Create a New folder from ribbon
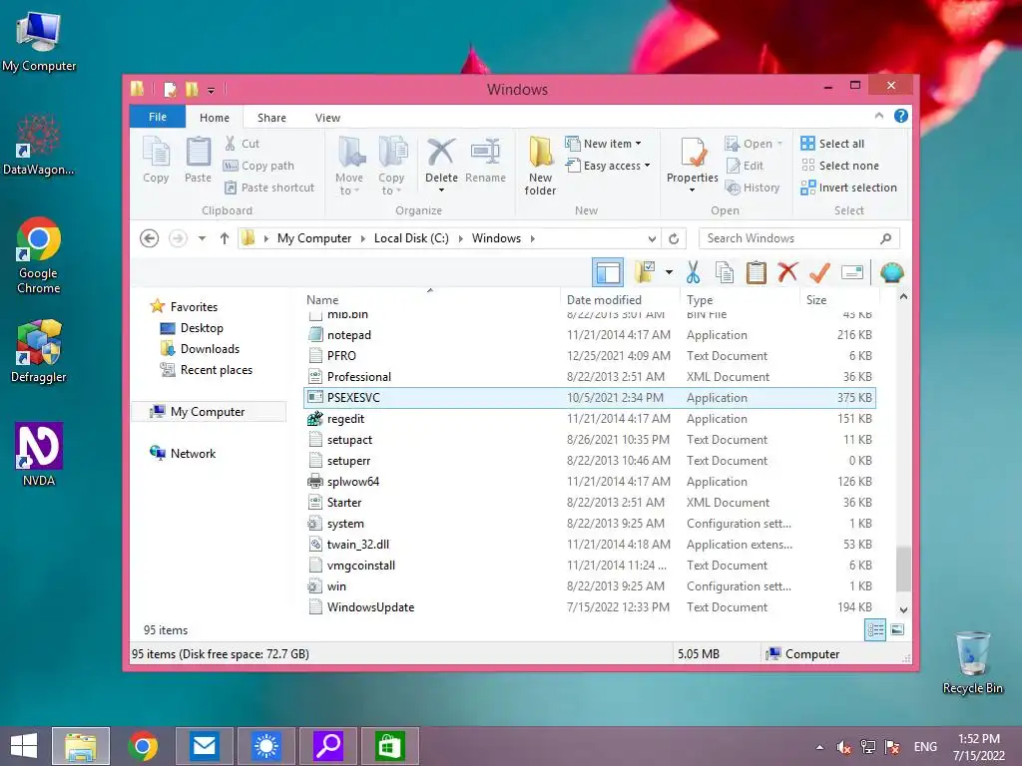1022x766 pixels. click(540, 166)
